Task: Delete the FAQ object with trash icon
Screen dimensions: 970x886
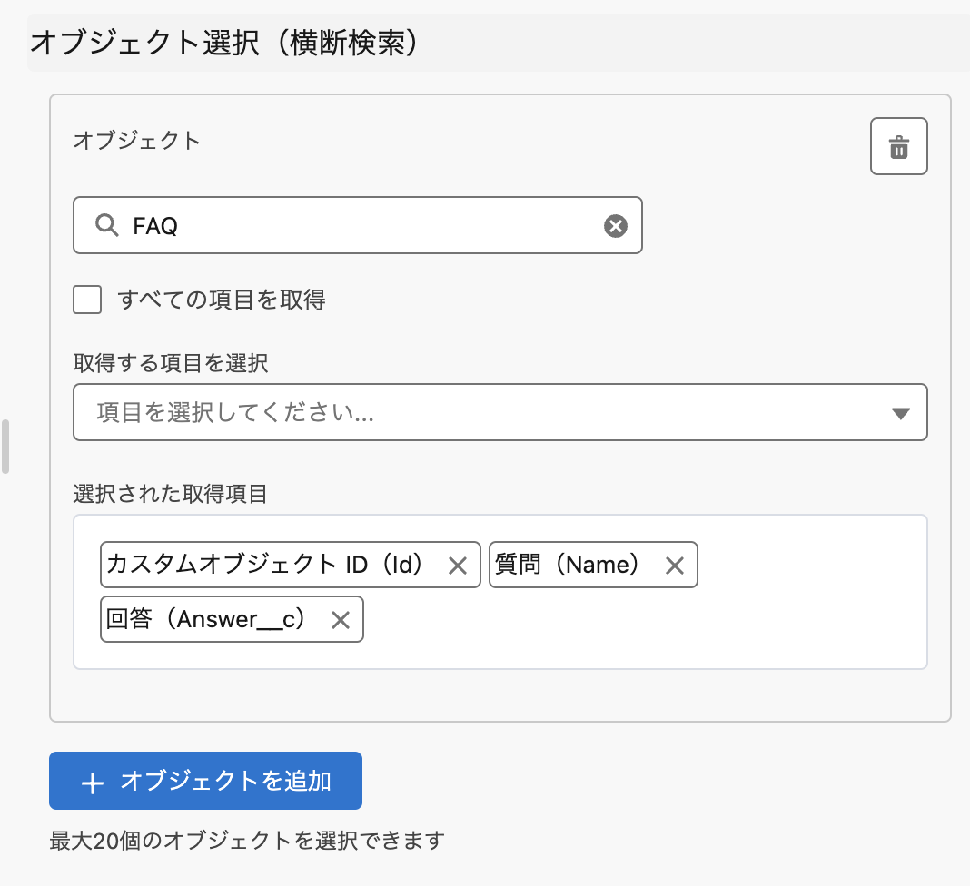Action: pos(898,146)
